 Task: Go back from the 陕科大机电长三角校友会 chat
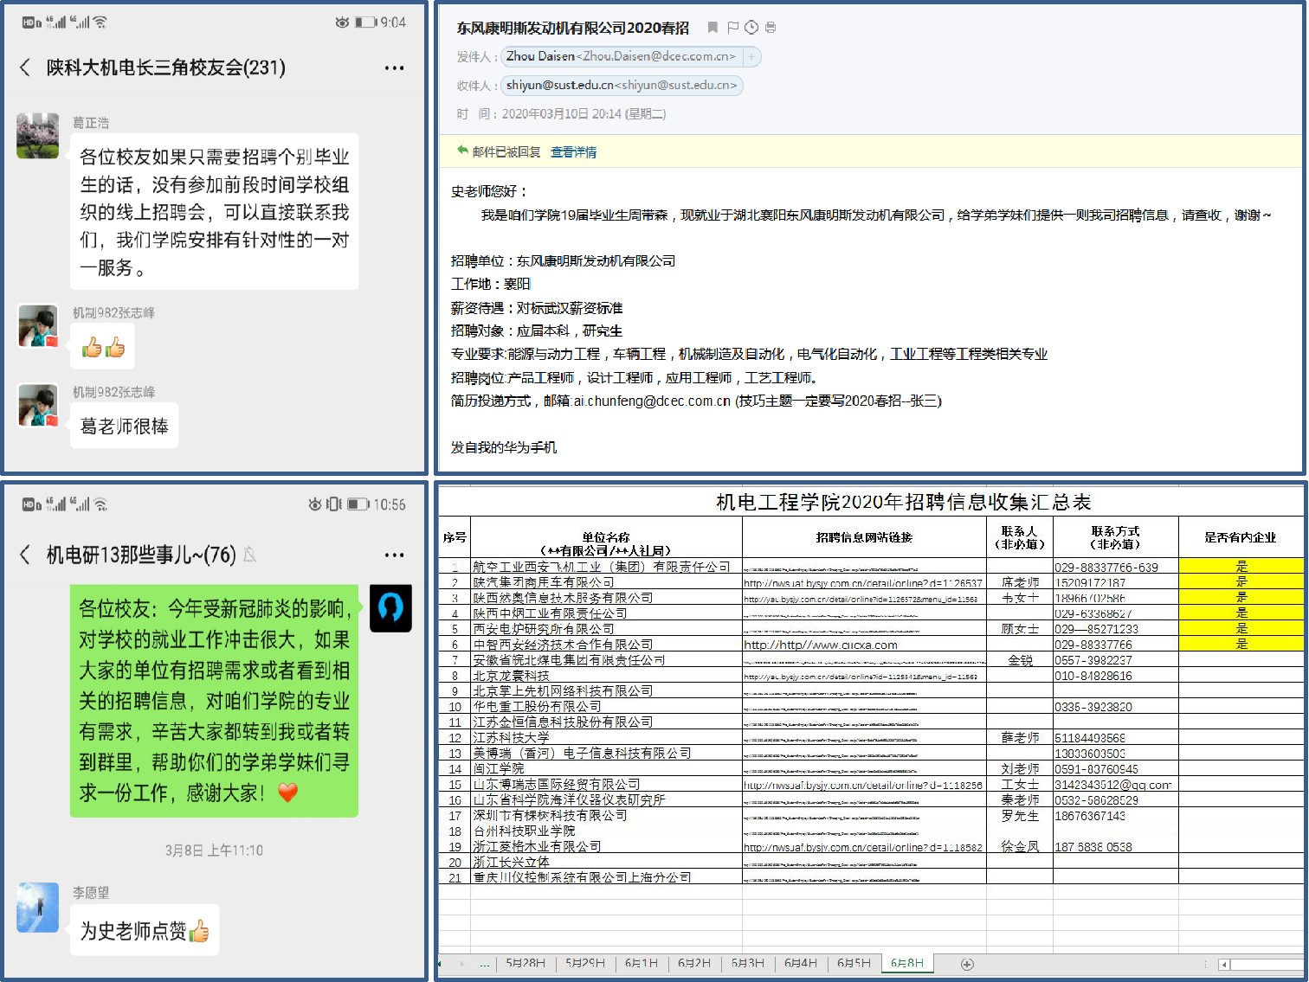click(x=25, y=67)
